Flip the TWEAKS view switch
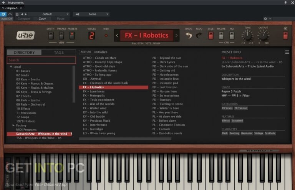Image resolution: width=295 pixels, height=190 pixels. point(61,36)
